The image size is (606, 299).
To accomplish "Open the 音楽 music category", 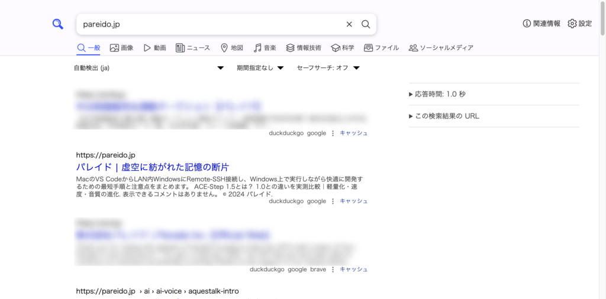I will [265, 48].
